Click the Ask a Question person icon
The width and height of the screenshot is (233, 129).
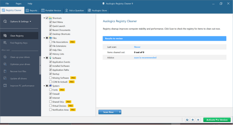(67, 10)
